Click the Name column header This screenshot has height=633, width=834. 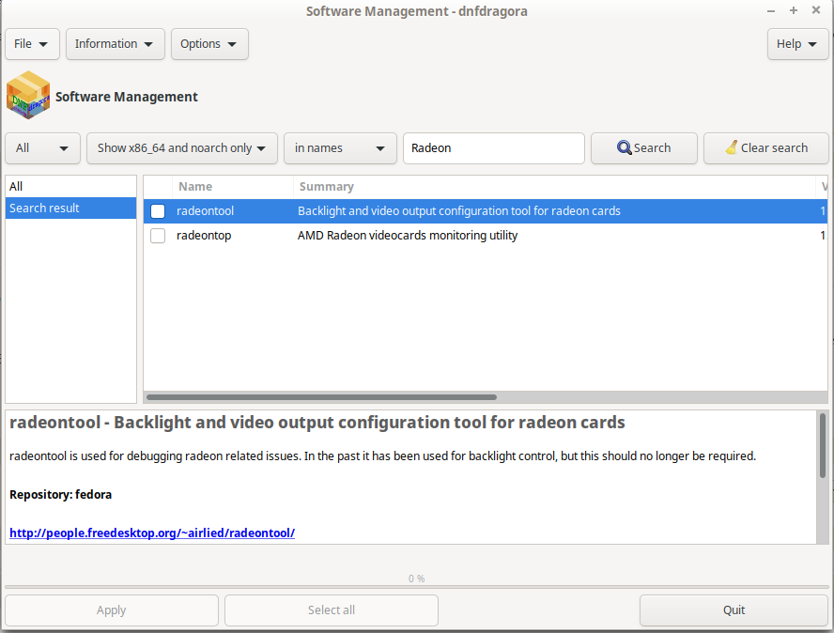tap(233, 187)
